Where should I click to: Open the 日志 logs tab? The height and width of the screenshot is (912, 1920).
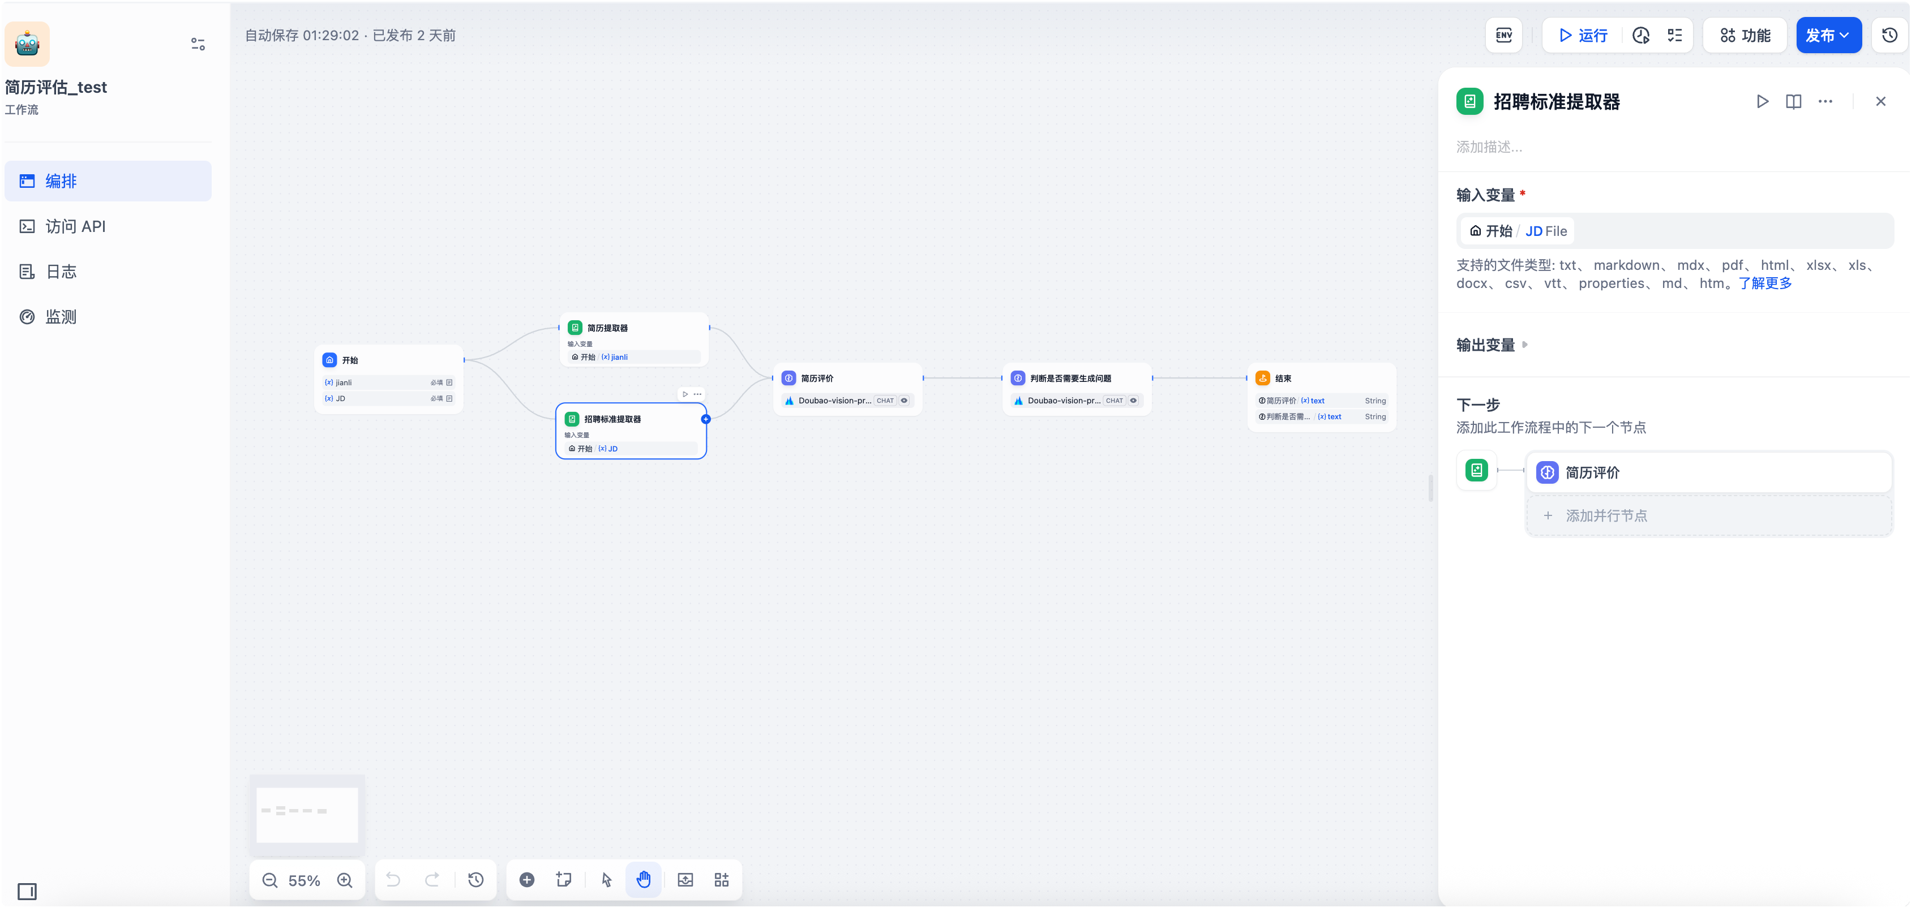click(x=108, y=272)
